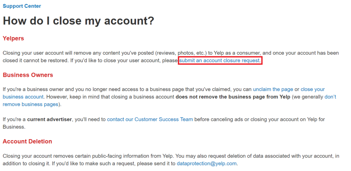Click "submit an account closure request" link
The image size is (351, 171).
click(x=220, y=61)
